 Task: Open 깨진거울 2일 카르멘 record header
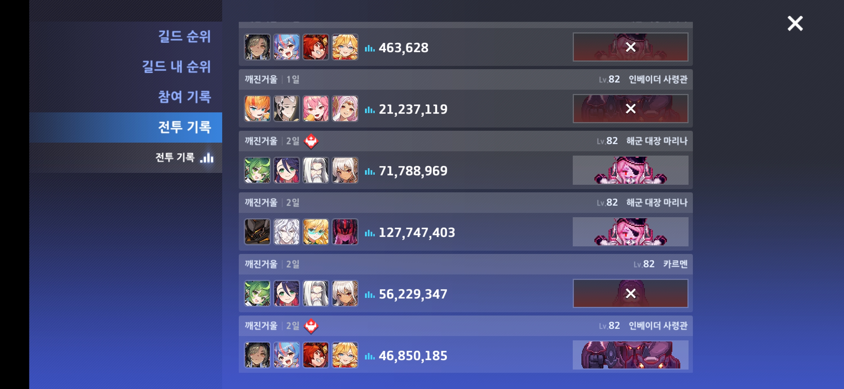click(466, 264)
